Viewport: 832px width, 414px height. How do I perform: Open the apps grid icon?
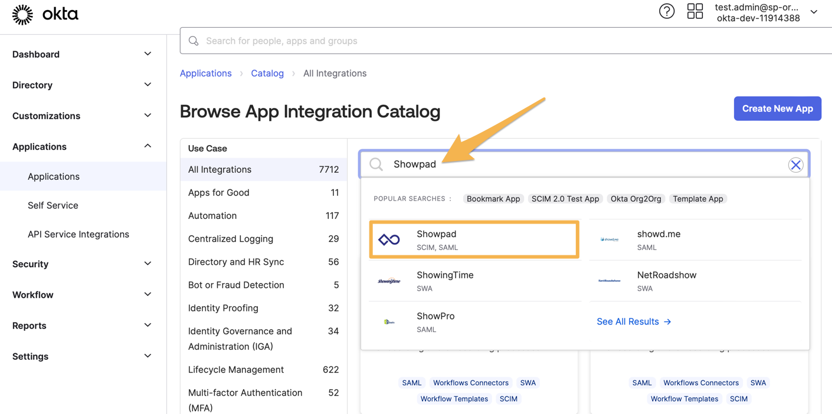pyautogui.click(x=695, y=11)
